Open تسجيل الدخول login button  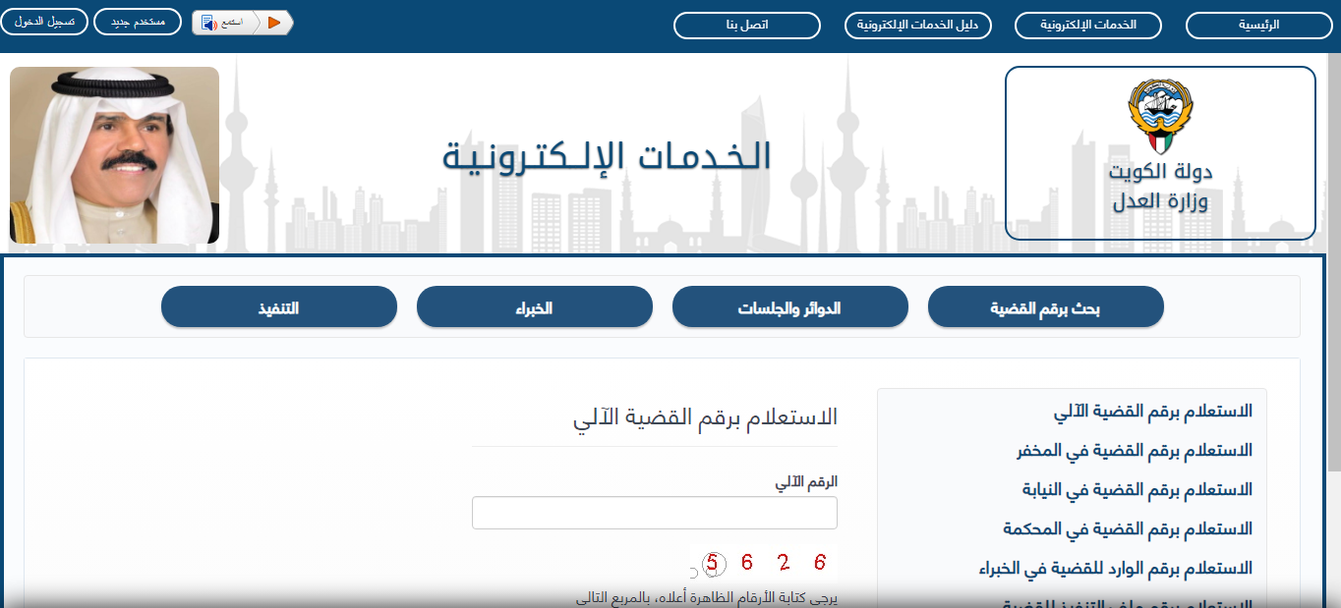(x=45, y=22)
